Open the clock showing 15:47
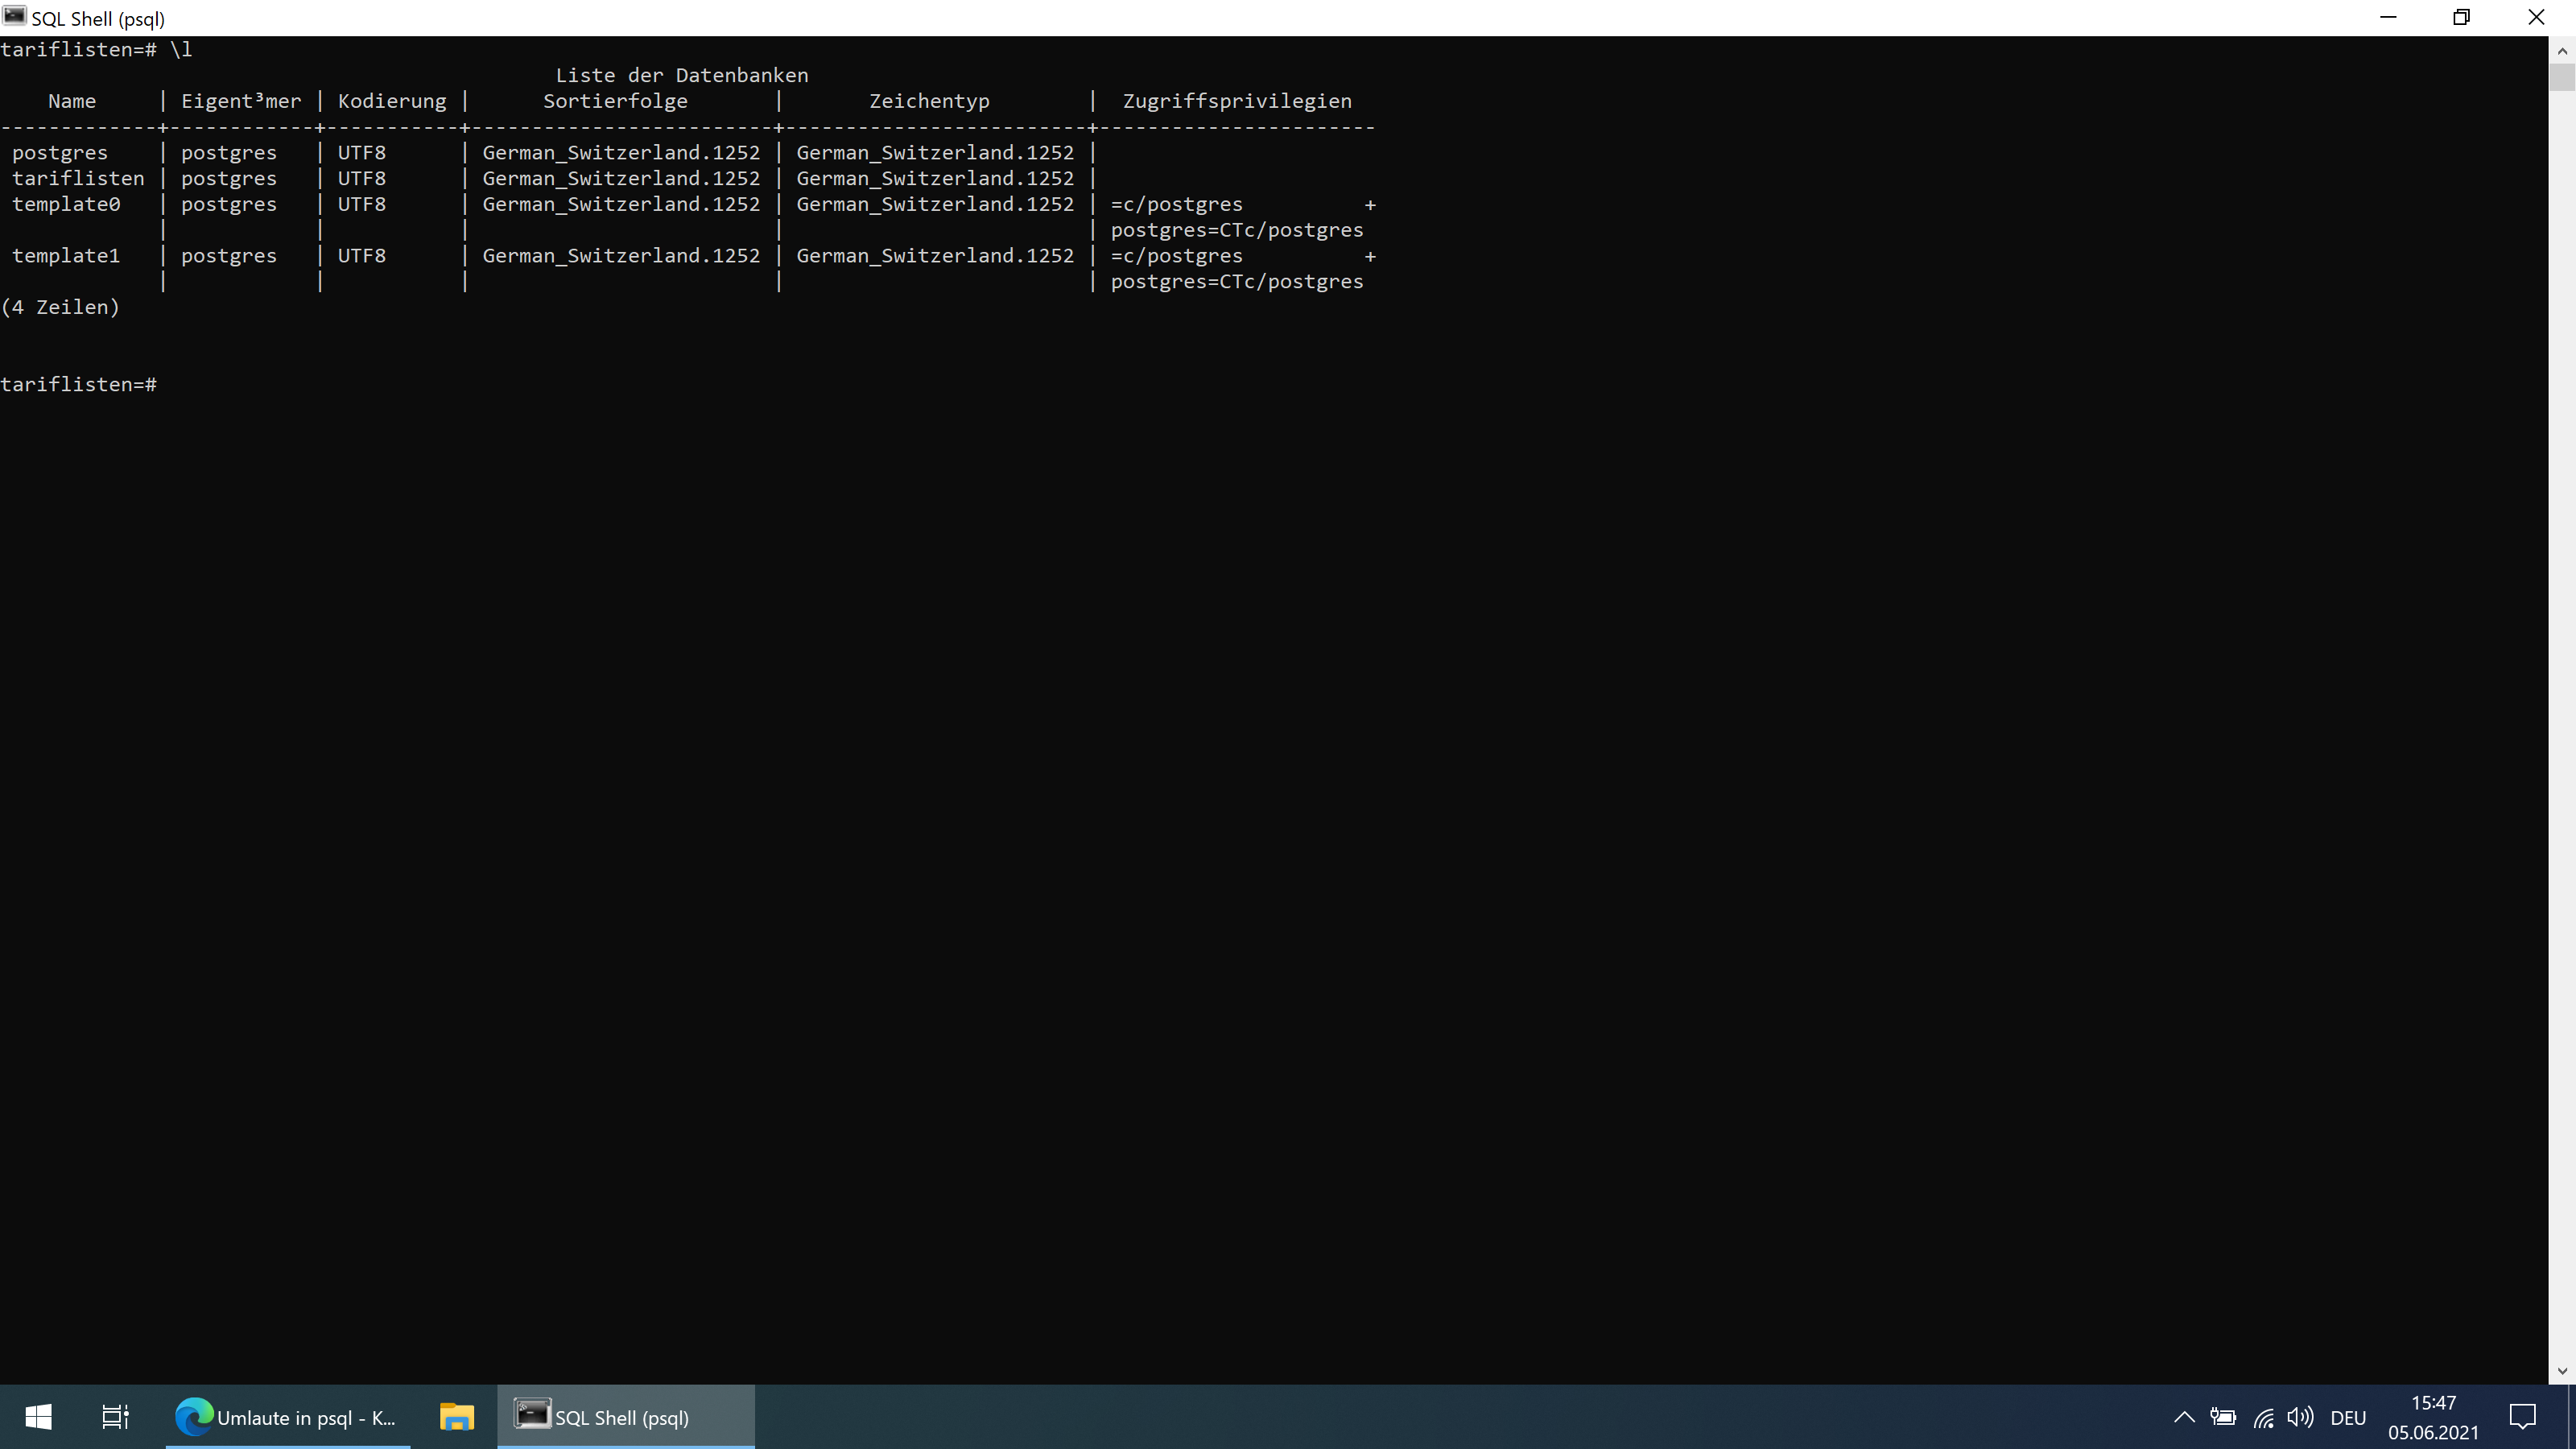Screen dimensions: 2576x1449 [2433, 1418]
